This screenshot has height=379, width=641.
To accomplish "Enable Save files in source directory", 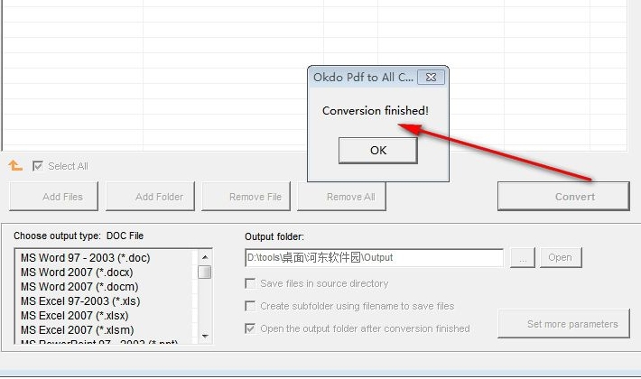I will [250, 283].
